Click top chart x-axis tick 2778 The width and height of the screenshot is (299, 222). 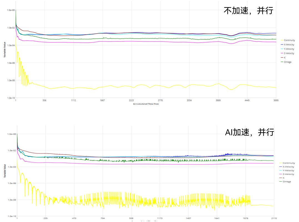[160, 100]
